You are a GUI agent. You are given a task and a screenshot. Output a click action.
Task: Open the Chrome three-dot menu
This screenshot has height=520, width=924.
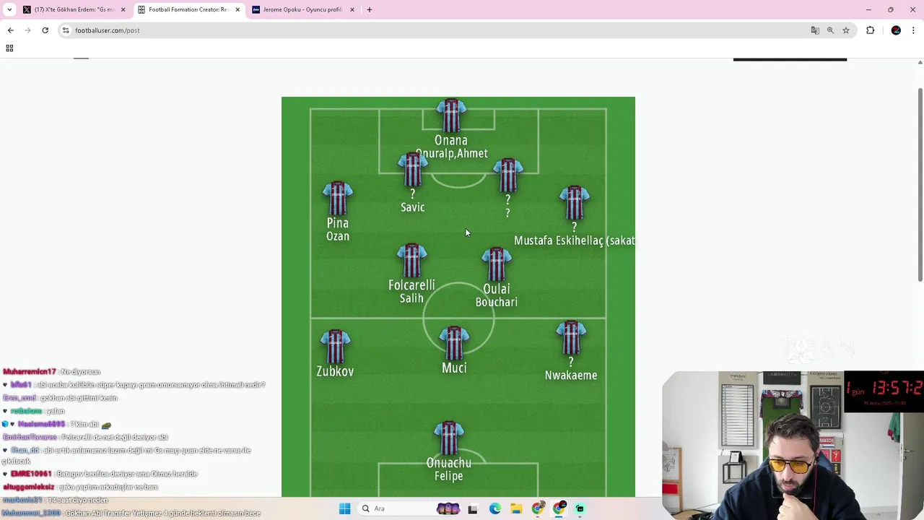pos(913,30)
